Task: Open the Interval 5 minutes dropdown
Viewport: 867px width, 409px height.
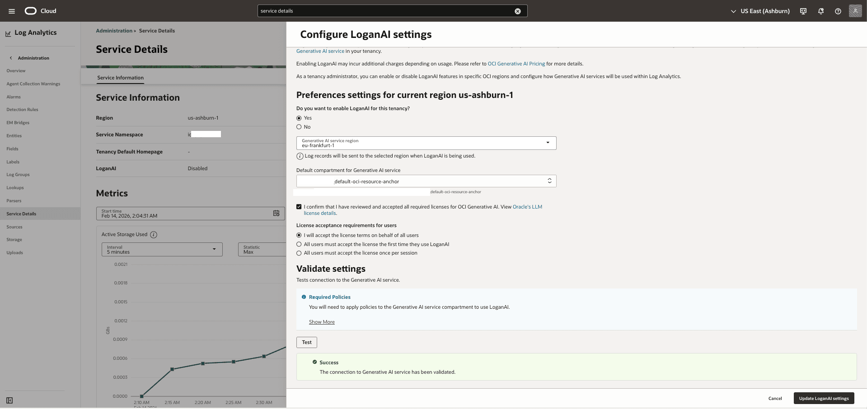Action: click(162, 249)
